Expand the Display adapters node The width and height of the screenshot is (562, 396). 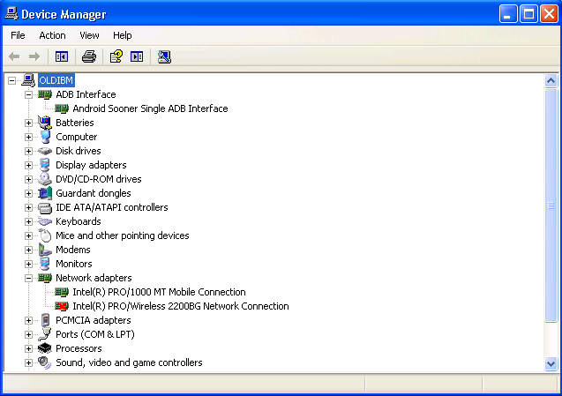28,166
